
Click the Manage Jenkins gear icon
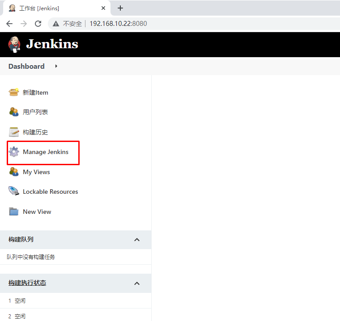pos(14,152)
